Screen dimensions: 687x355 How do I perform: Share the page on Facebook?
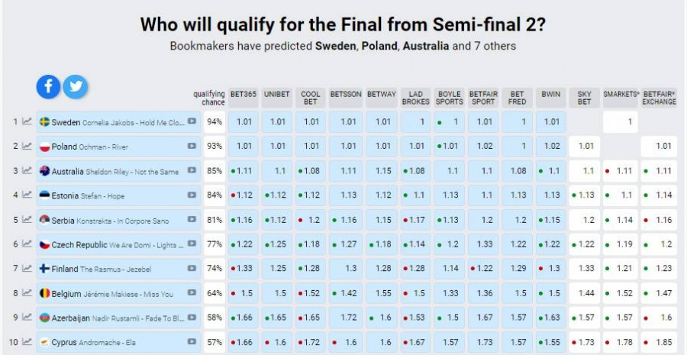click(x=48, y=86)
